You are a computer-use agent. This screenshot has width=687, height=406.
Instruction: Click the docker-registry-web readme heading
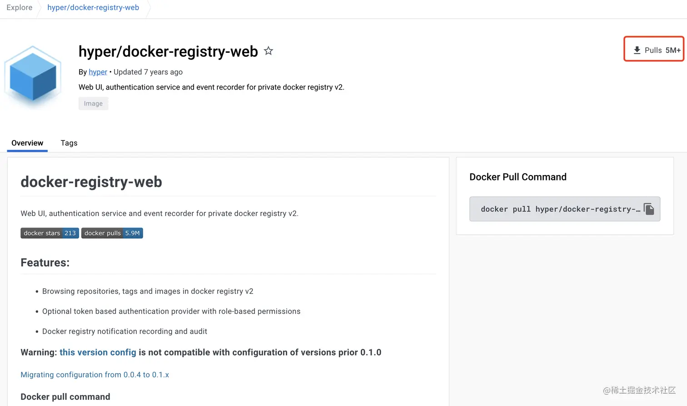(x=91, y=182)
